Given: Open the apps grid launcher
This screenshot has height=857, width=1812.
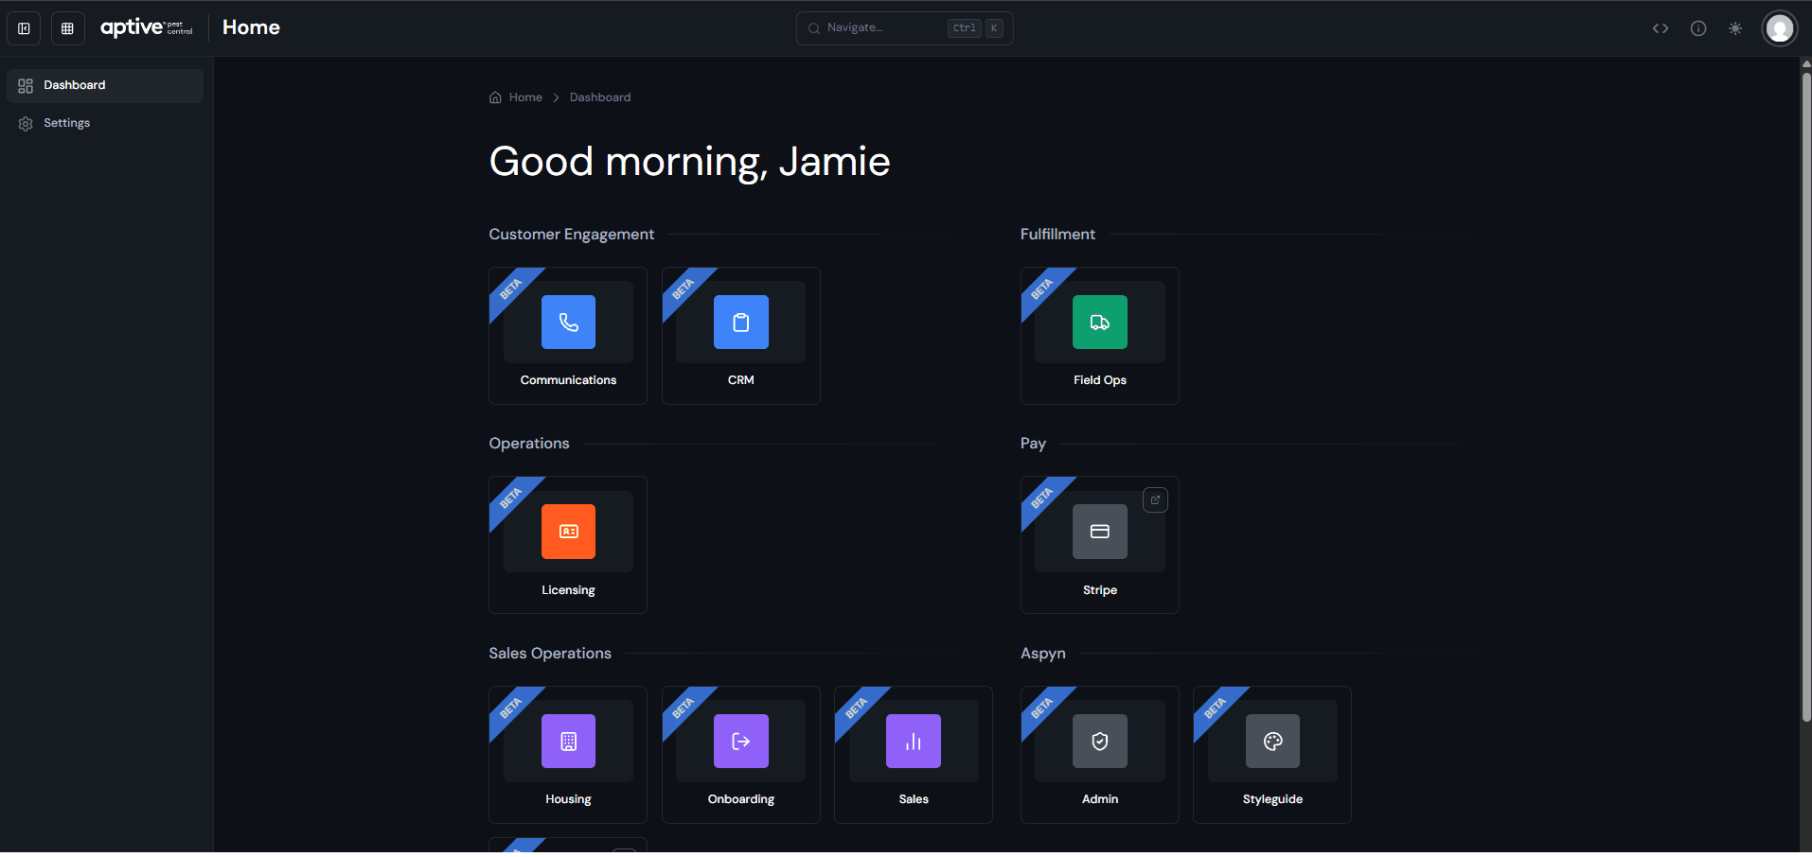Looking at the screenshot, I should pyautogui.click(x=67, y=27).
